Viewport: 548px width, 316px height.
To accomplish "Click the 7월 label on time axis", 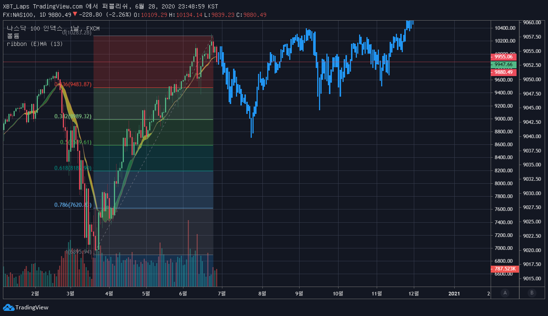I will tap(222, 293).
